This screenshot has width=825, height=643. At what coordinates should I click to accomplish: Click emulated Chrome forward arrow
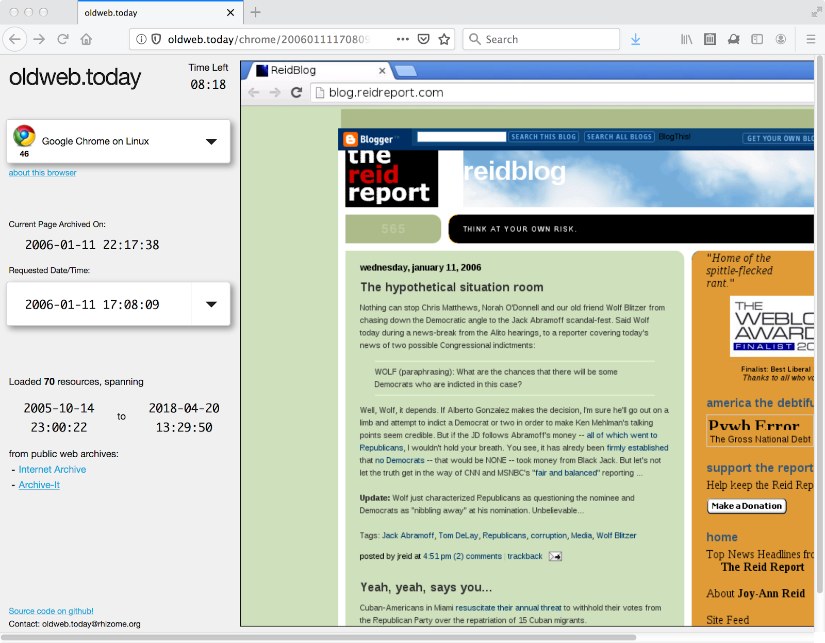(x=275, y=92)
